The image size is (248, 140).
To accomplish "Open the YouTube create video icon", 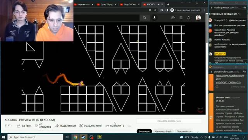I will pos(173,18).
